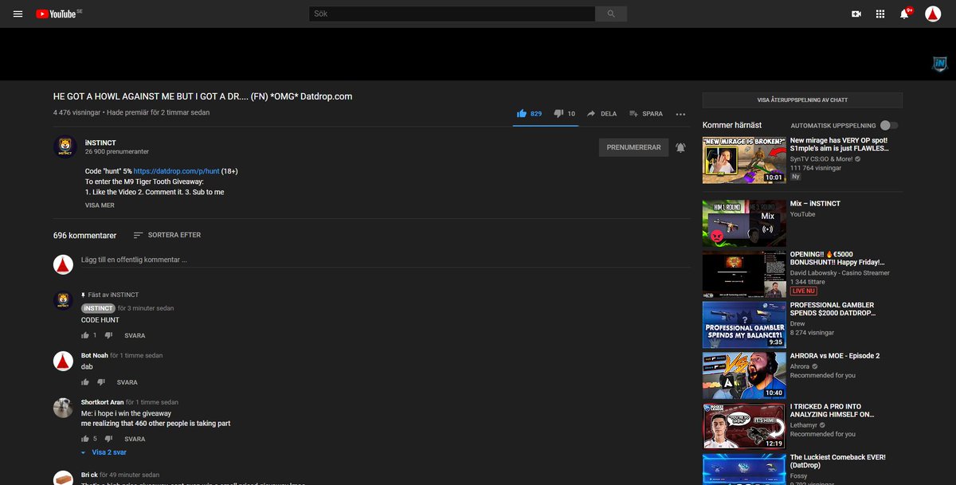Image resolution: width=956 pixels, height=485 pixels.
Task: Expand Visa 2 svar replies
Action: pos(104,452)
